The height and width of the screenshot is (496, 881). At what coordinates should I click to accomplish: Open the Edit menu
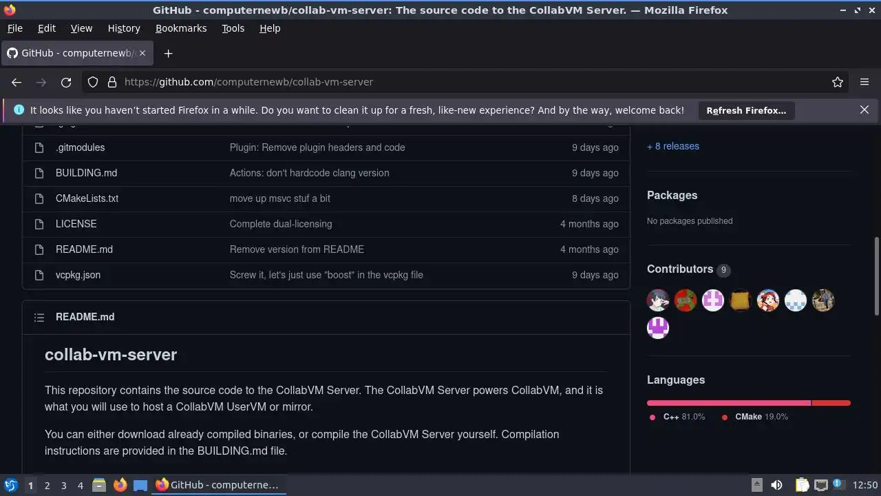click(x=47, y=28)
